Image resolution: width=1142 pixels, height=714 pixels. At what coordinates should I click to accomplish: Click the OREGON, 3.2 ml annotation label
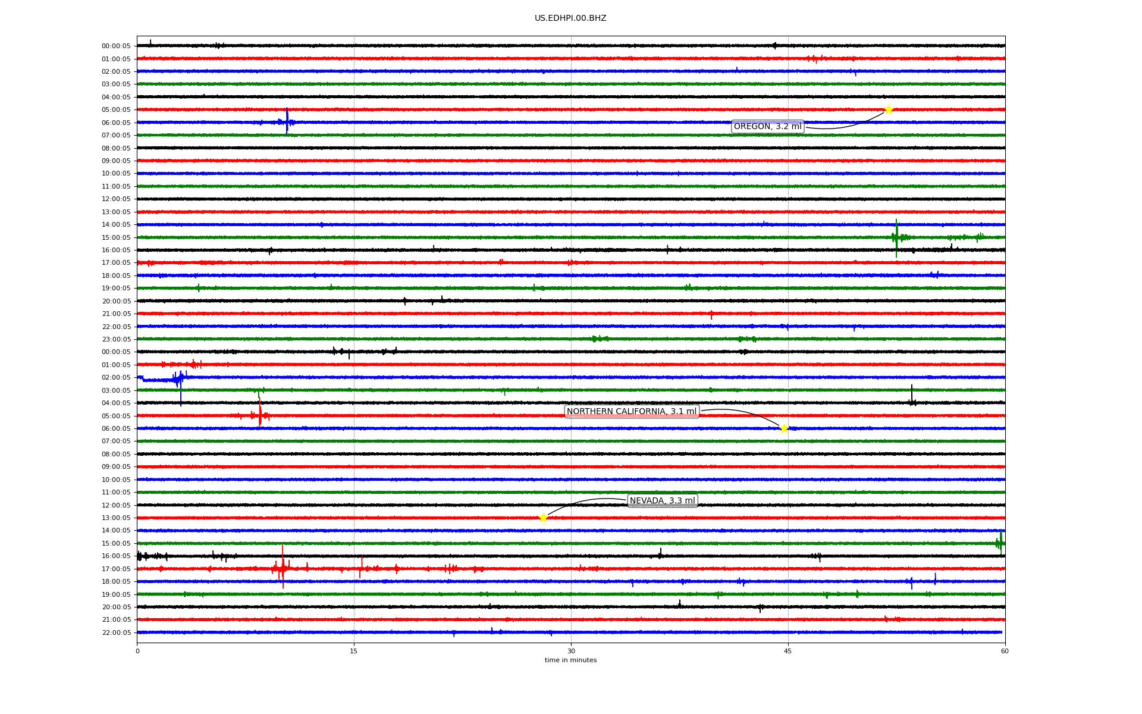click(767, 126)
